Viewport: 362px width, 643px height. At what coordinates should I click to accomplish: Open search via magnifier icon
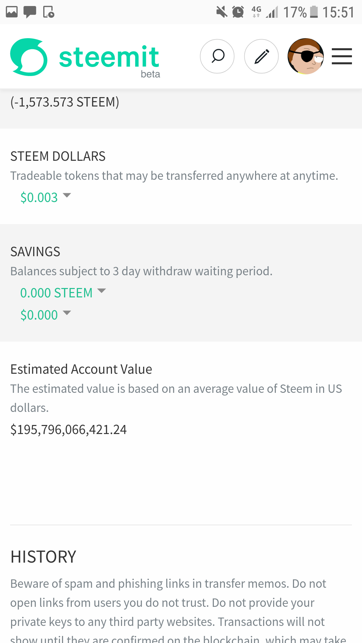[217, 56]
